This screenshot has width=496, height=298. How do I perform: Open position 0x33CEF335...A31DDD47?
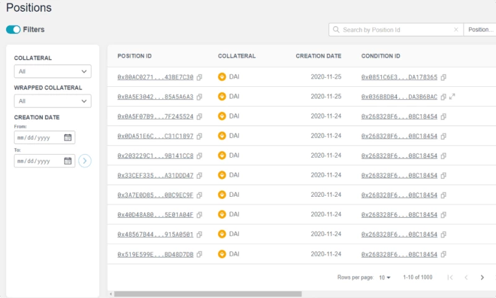(x=156, y=175)
